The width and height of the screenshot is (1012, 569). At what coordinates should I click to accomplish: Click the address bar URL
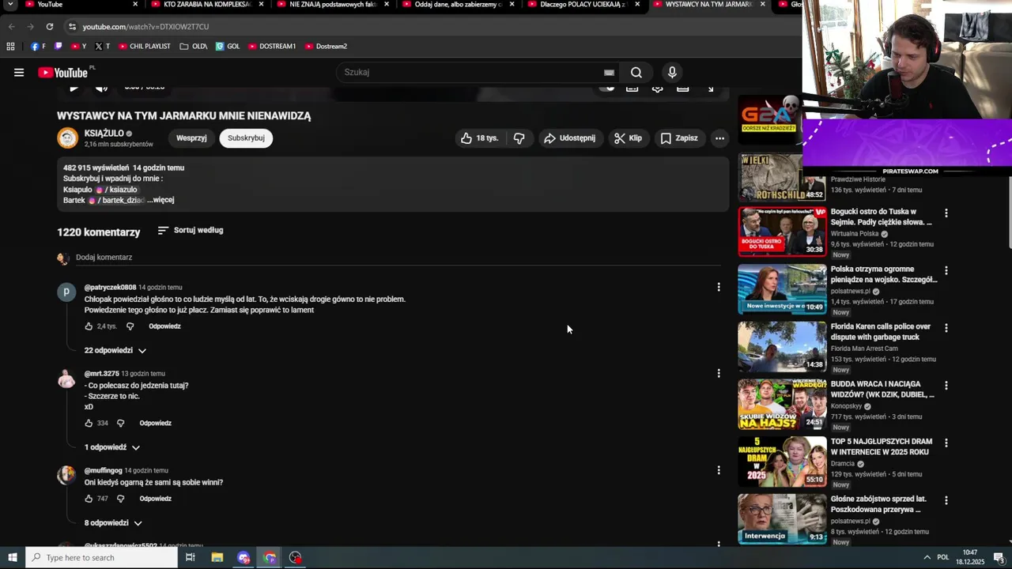pyautogui.click(x=145, y=27)
